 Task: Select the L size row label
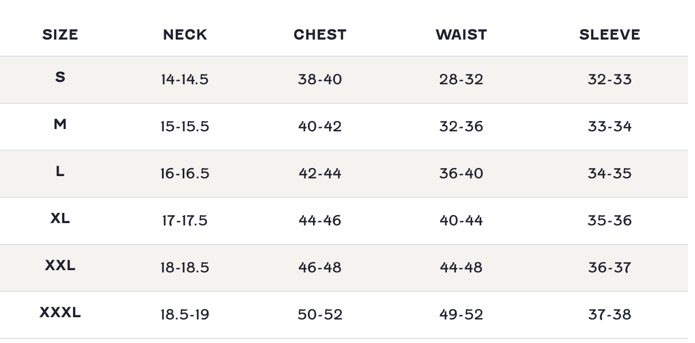60,171
